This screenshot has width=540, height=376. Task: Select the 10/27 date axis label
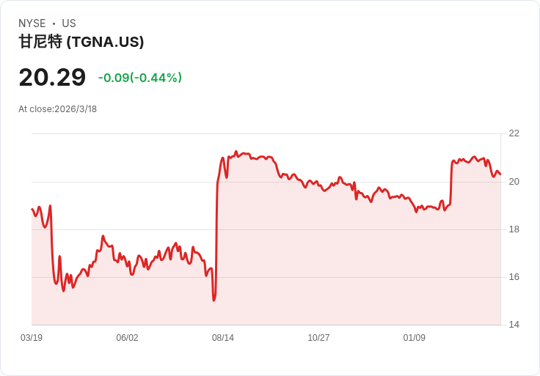coord(318,338)
